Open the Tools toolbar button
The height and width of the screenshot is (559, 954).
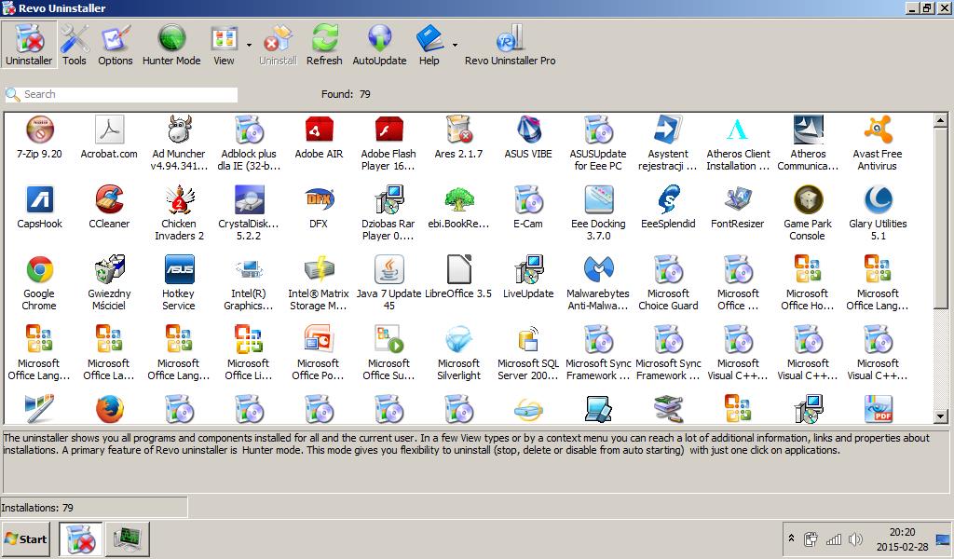75,45
